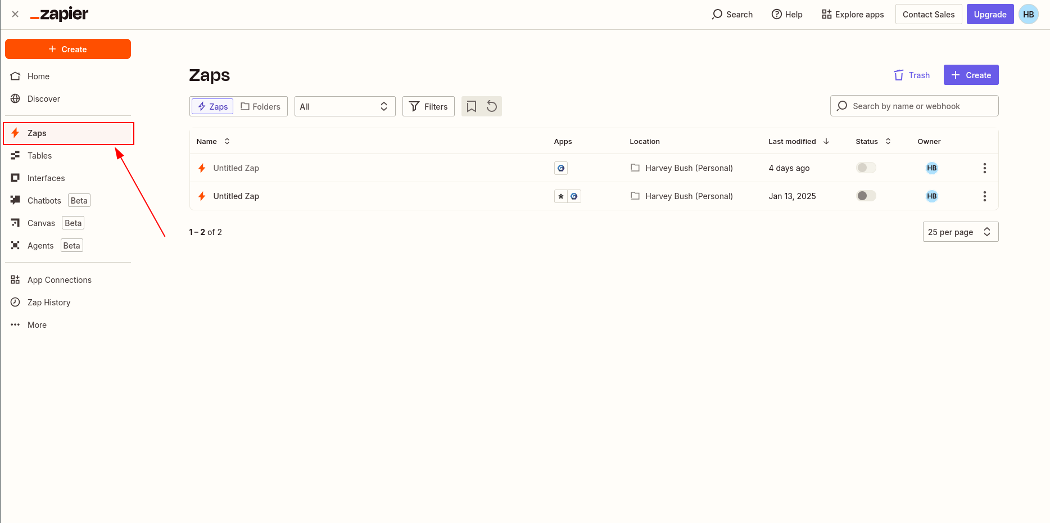This screenshot has height=523, width=1050.
Task: Click the bookmark save-view icon
Action: 472,106
